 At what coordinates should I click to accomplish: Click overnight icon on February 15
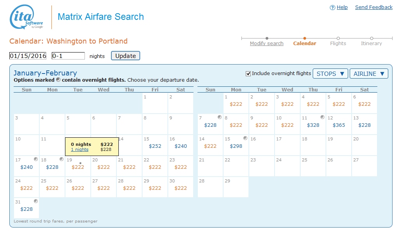tap(245, 138)
